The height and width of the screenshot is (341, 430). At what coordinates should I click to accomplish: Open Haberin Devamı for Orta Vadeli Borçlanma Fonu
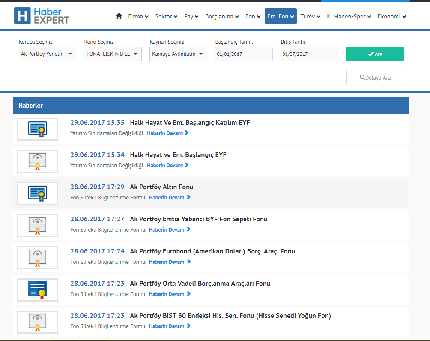tap(170, 294)
